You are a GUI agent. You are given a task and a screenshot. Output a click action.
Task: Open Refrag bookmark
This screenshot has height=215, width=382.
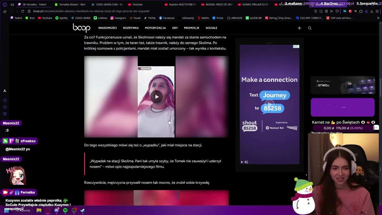point(279,18)
